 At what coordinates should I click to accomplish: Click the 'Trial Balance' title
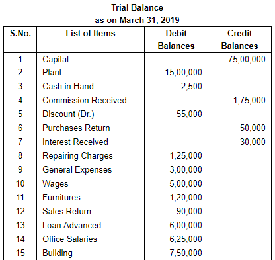(137, 8)
